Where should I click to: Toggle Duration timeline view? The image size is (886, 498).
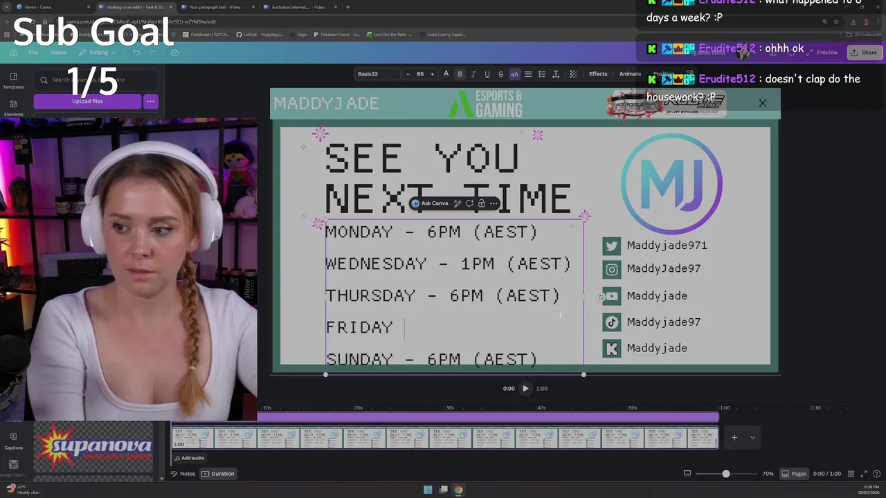(218, 474)
